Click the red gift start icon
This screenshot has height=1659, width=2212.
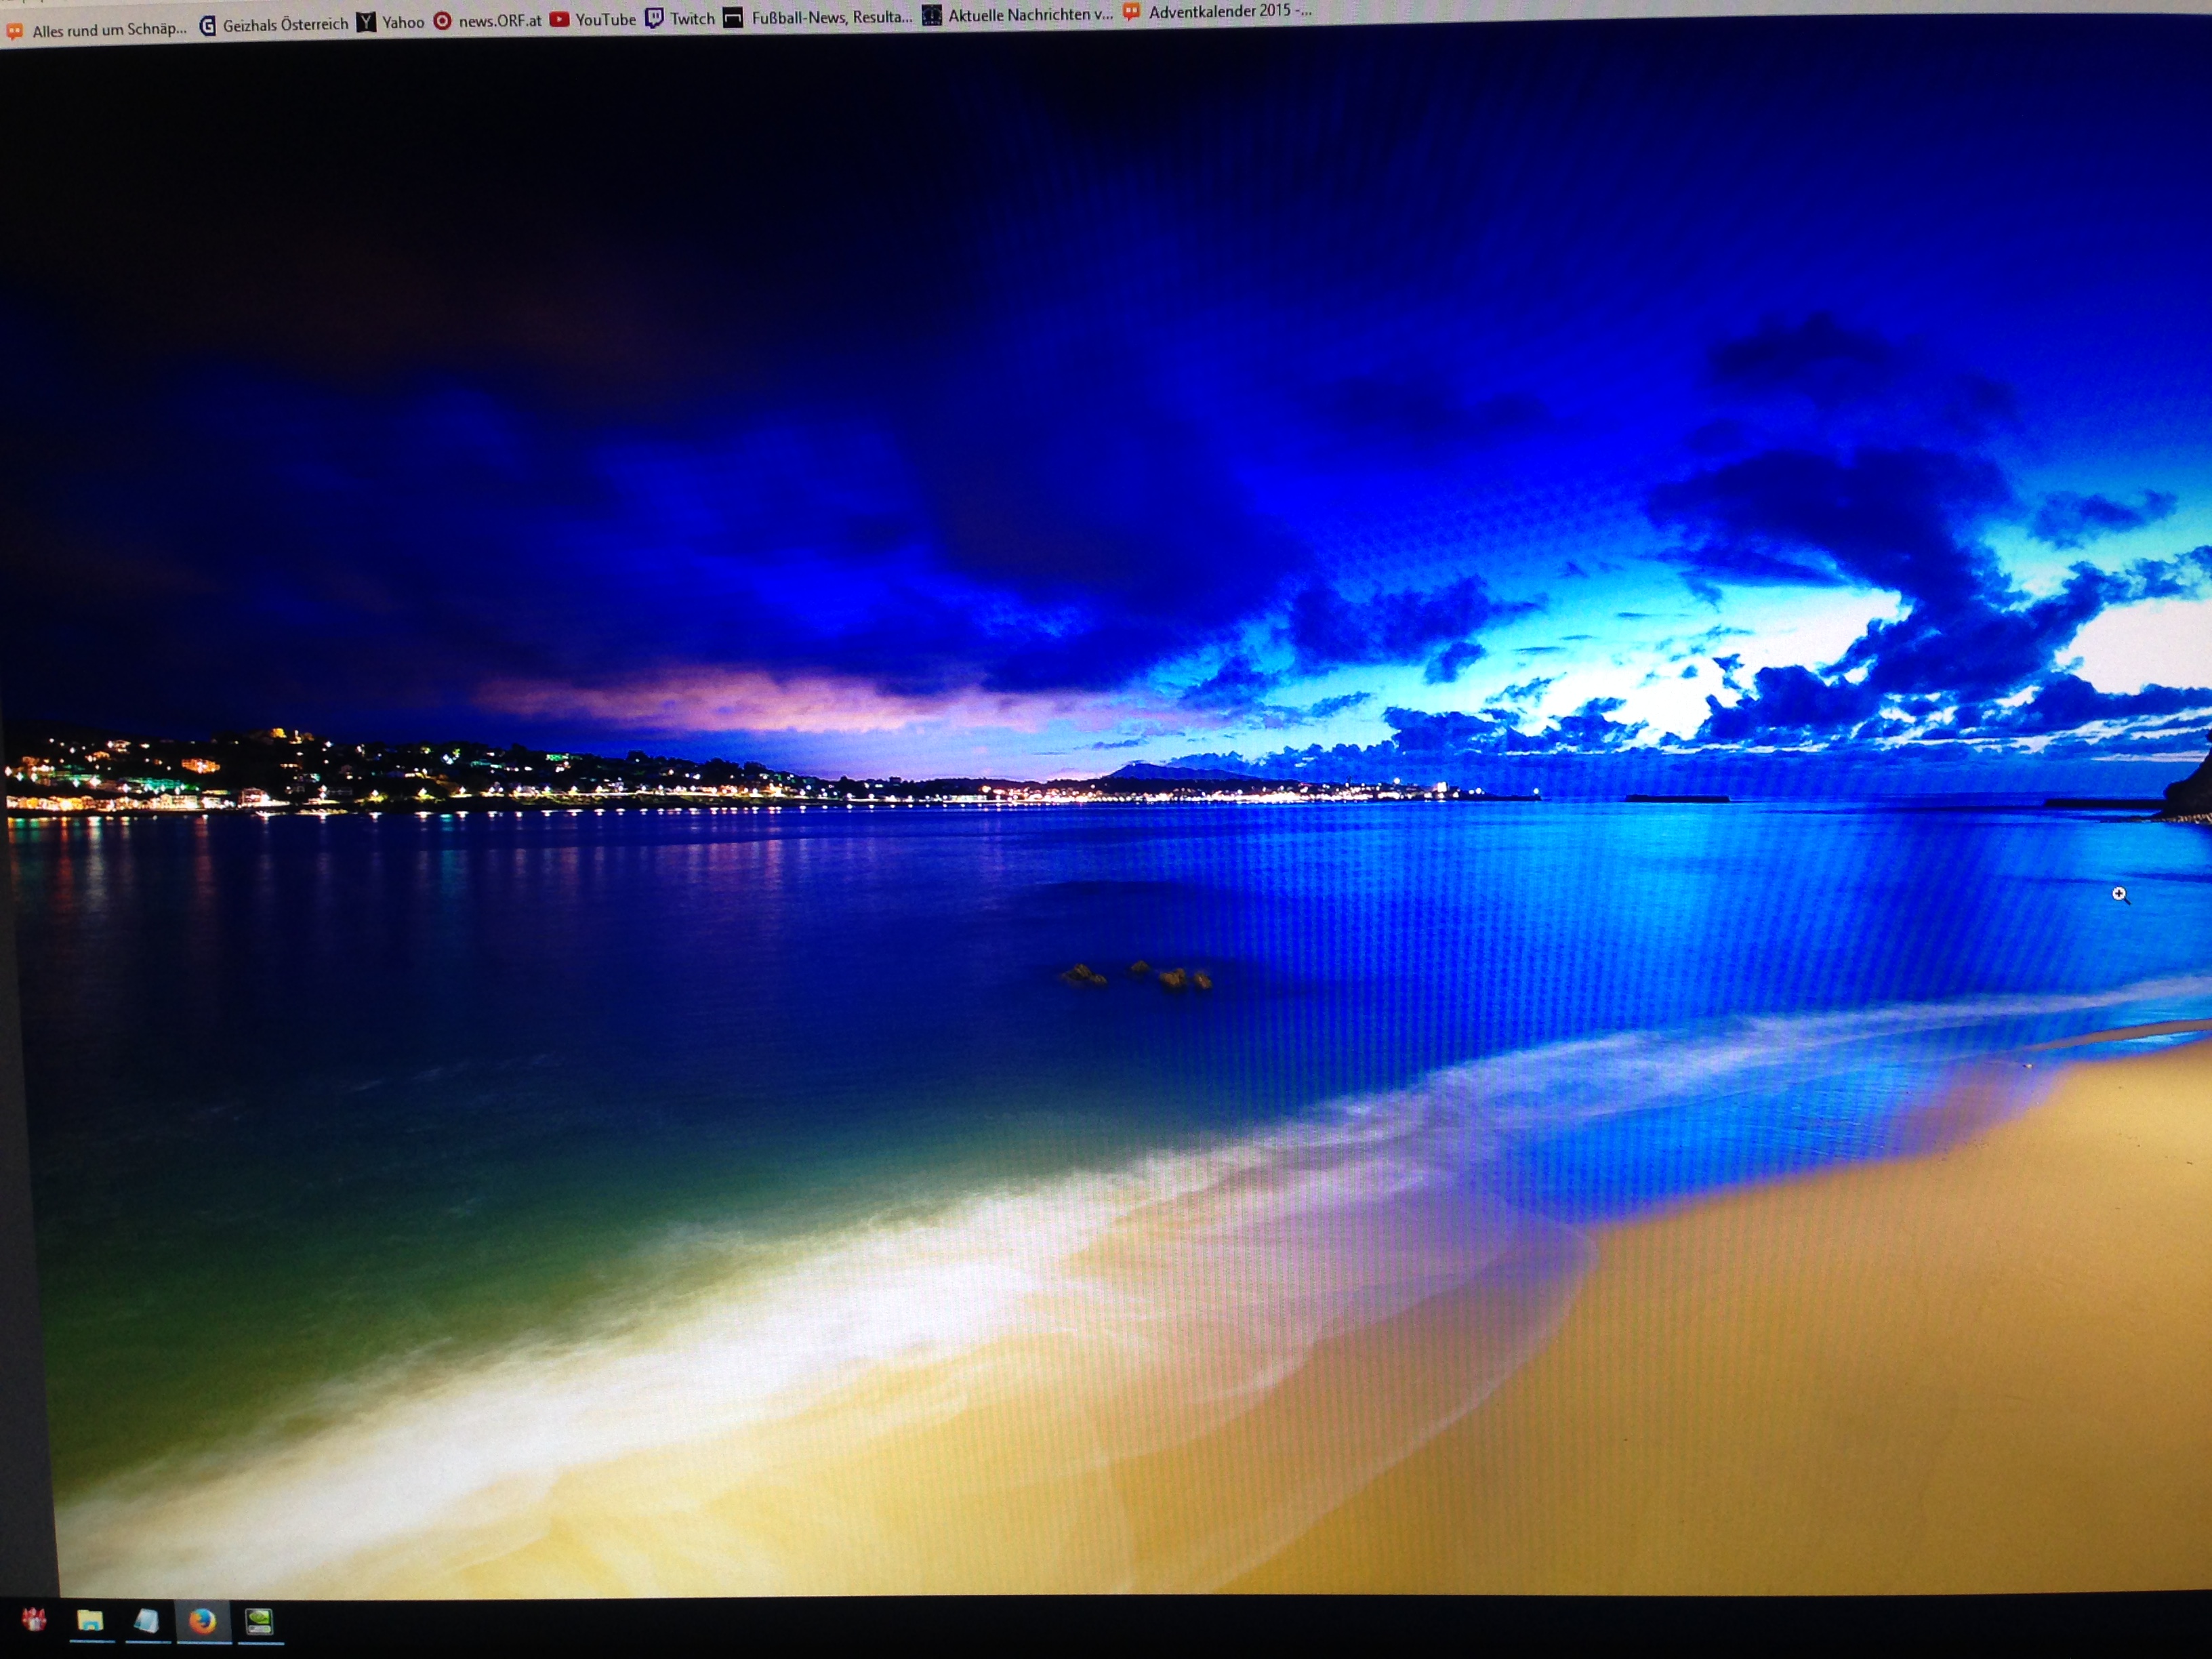point(34,1619)
